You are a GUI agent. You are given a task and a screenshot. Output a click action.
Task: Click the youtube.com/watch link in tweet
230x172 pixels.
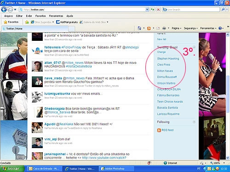pos(104,158)
